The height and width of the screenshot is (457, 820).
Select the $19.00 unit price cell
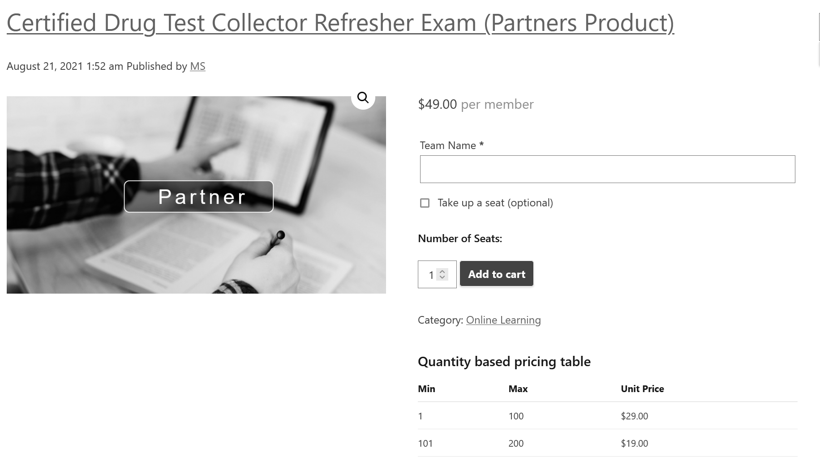(x=634, y=443)
